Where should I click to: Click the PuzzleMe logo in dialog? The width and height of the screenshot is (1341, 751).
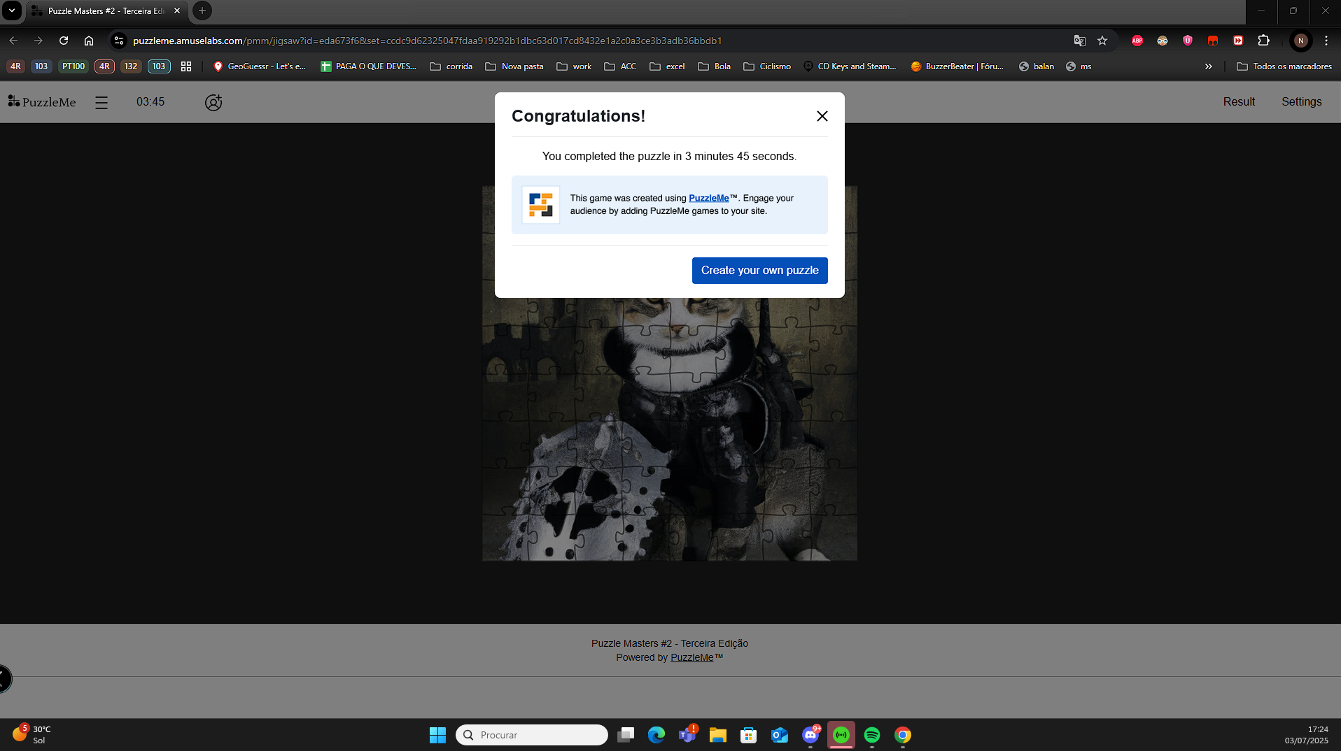[540, 205]
